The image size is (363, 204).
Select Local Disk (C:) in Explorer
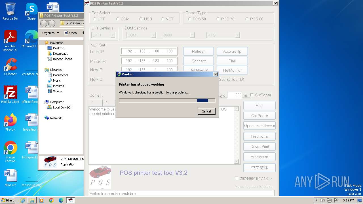coord(62,107)
